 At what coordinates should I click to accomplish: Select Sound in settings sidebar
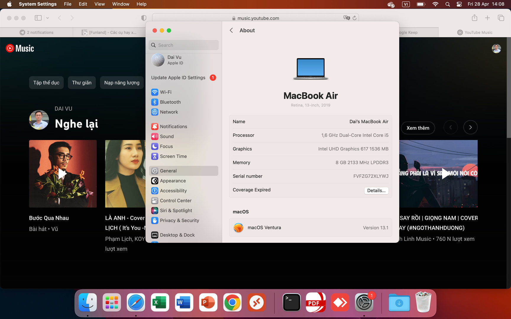(166, 136)
